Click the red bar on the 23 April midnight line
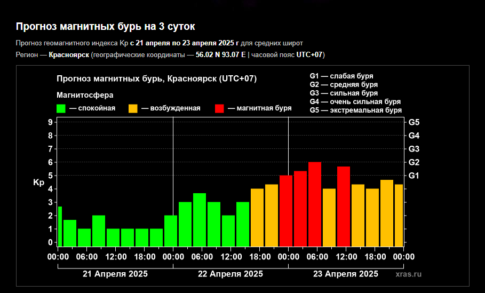This screenshot has height=293, width=485. click(x=286, y=211)
